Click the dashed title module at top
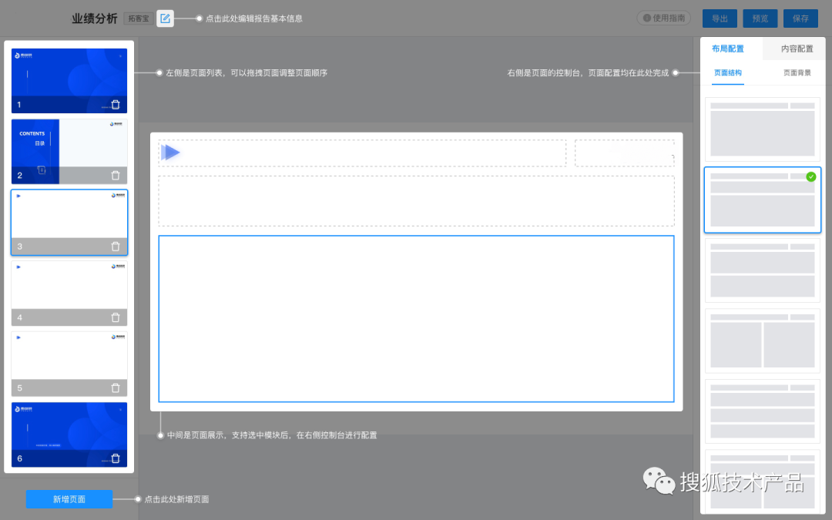Image resolution: width=832 pixels, height=520 pixels. pos(362,153)
